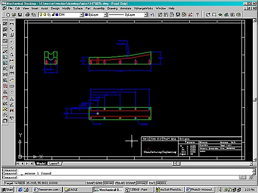This screenshot has height=193, width=258.
Task: Click the Help question mark icon
Action: tap(198, 15)
